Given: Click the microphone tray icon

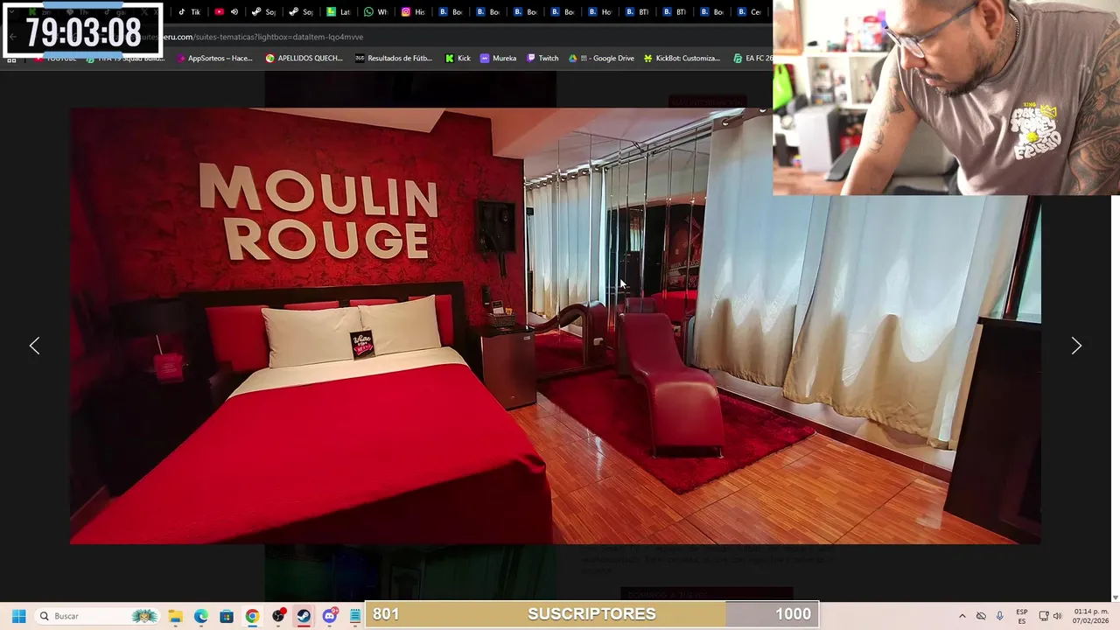Looking at the screenshot, I should click(999, 616).
